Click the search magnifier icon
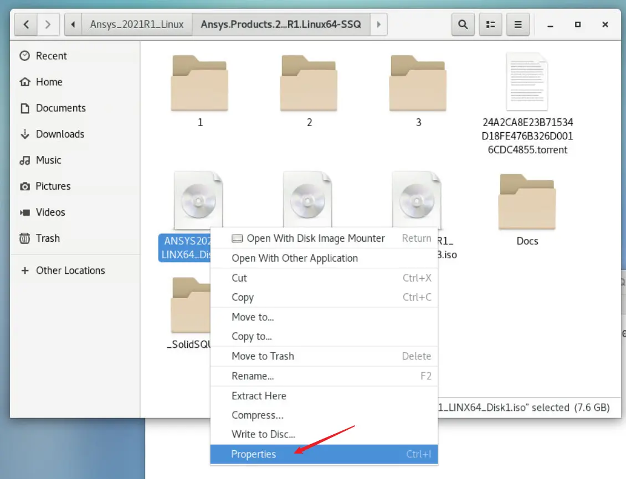 coord(463,24)
